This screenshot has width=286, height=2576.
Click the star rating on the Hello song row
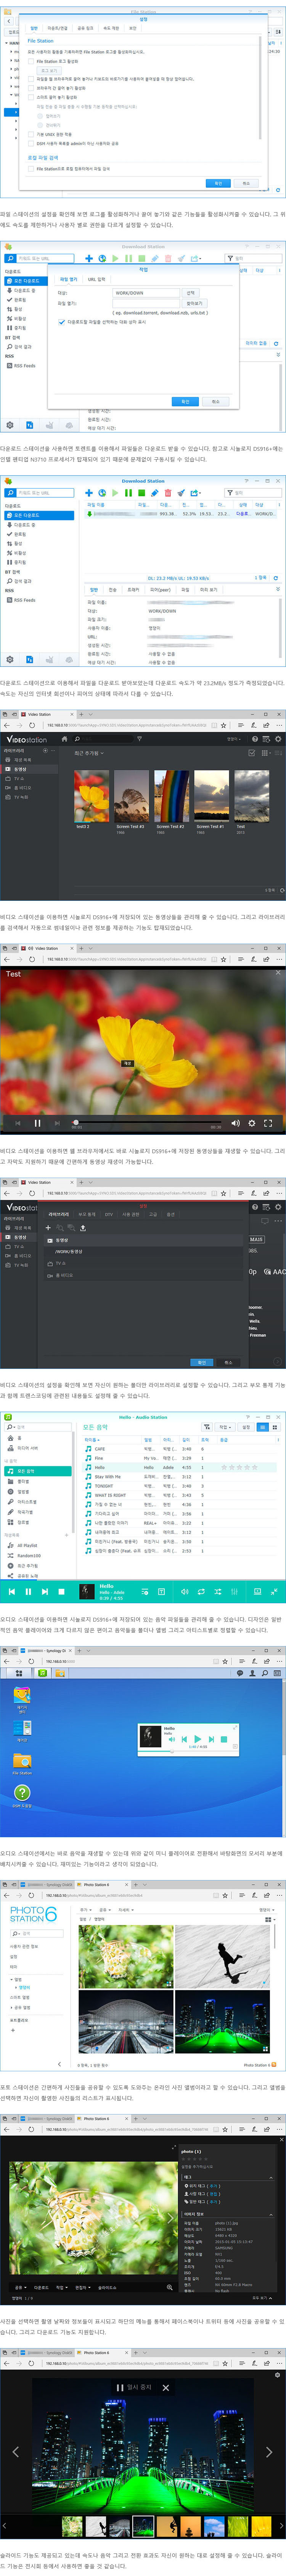pyautogui.click(x=238, y=1467)
